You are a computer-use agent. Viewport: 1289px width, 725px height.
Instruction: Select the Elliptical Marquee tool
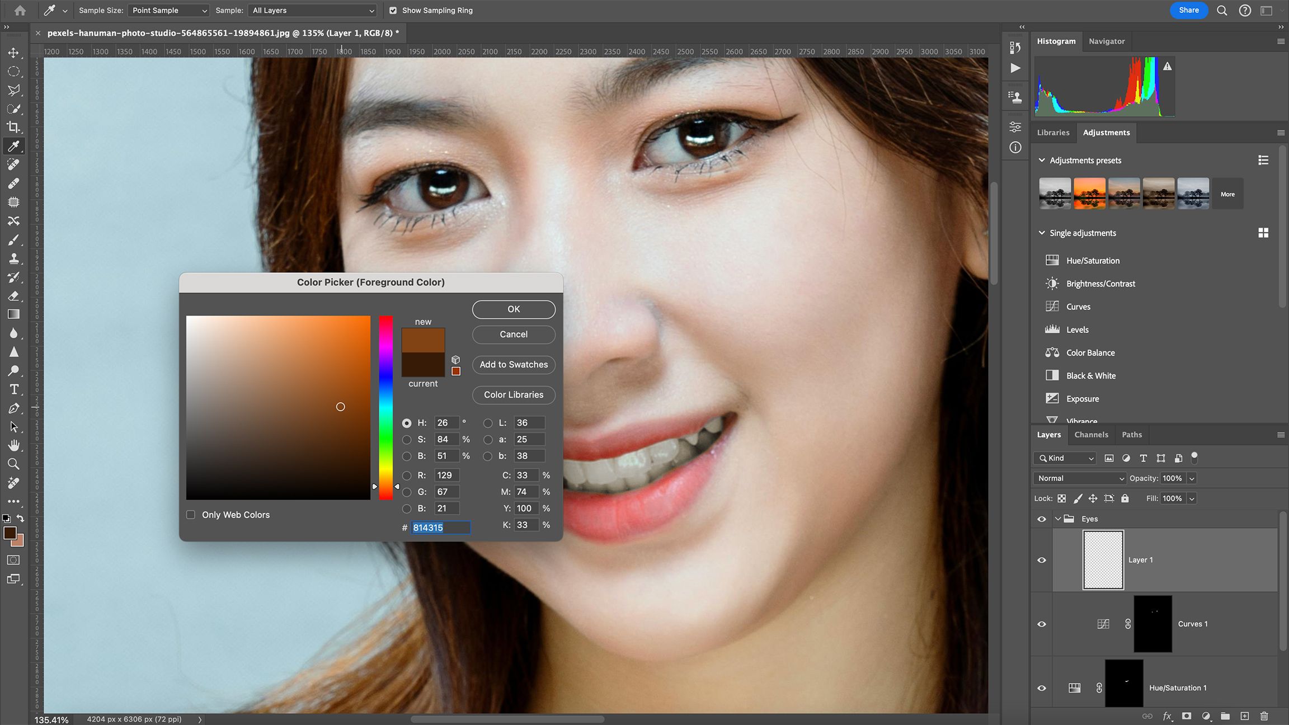pos(13,72)
